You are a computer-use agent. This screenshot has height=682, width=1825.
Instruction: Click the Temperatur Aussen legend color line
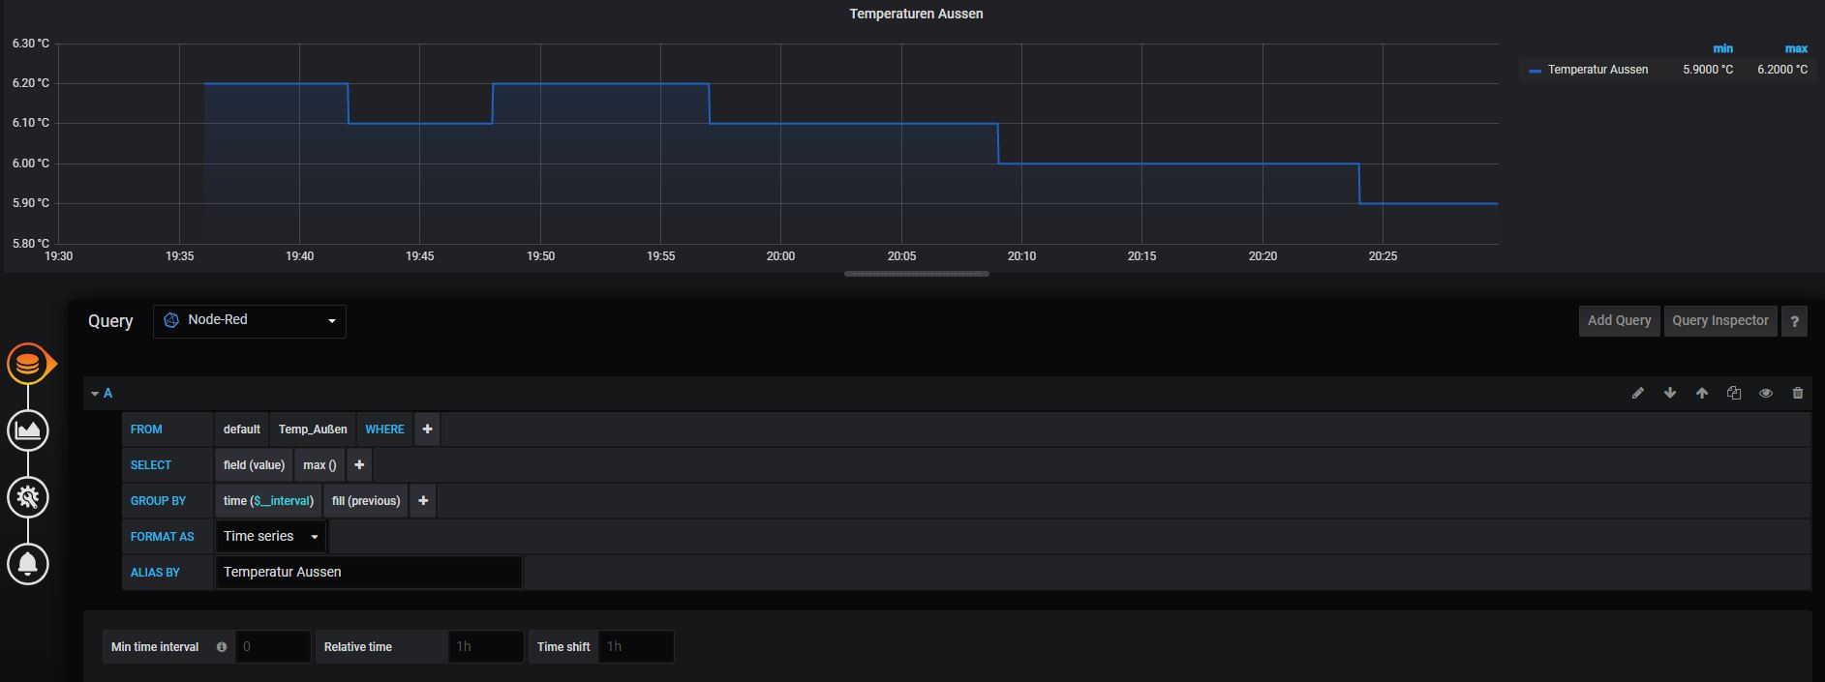coord(1535,71)
